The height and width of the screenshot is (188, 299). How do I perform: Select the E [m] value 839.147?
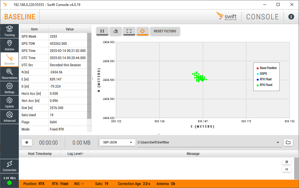56,79
